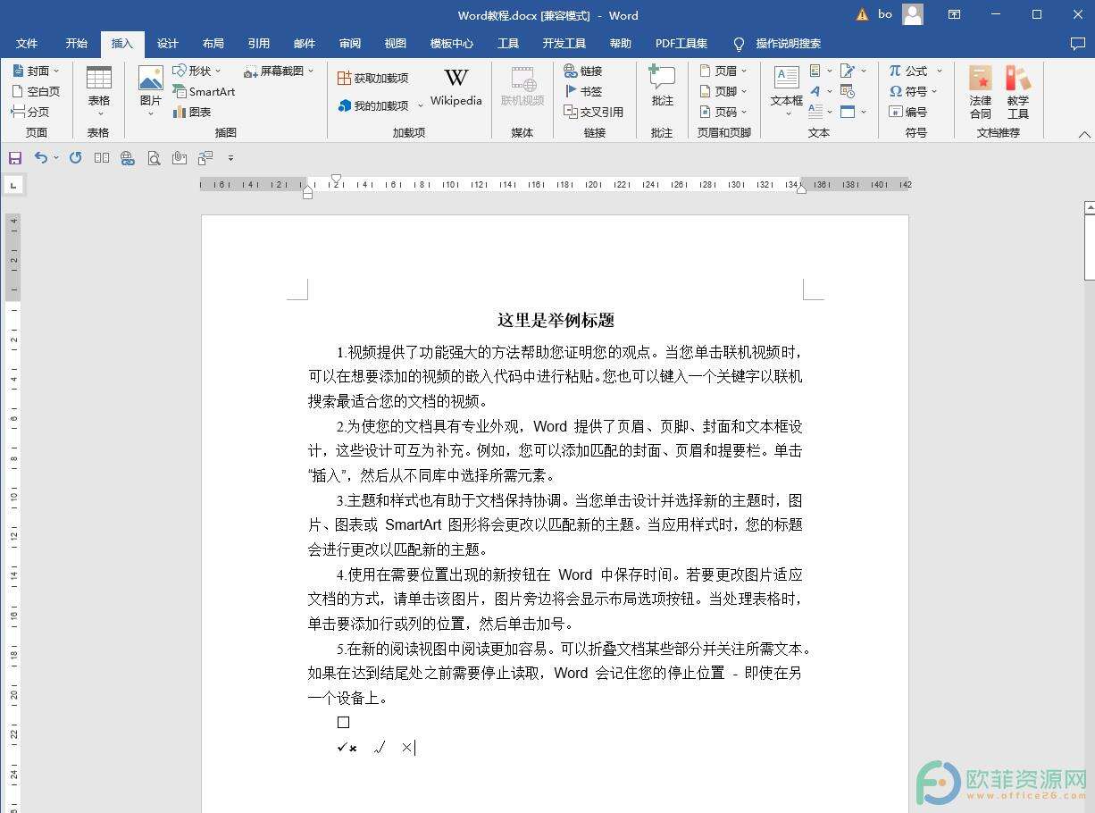Save the document via Quick Access Toolbar

pos(15,157)
